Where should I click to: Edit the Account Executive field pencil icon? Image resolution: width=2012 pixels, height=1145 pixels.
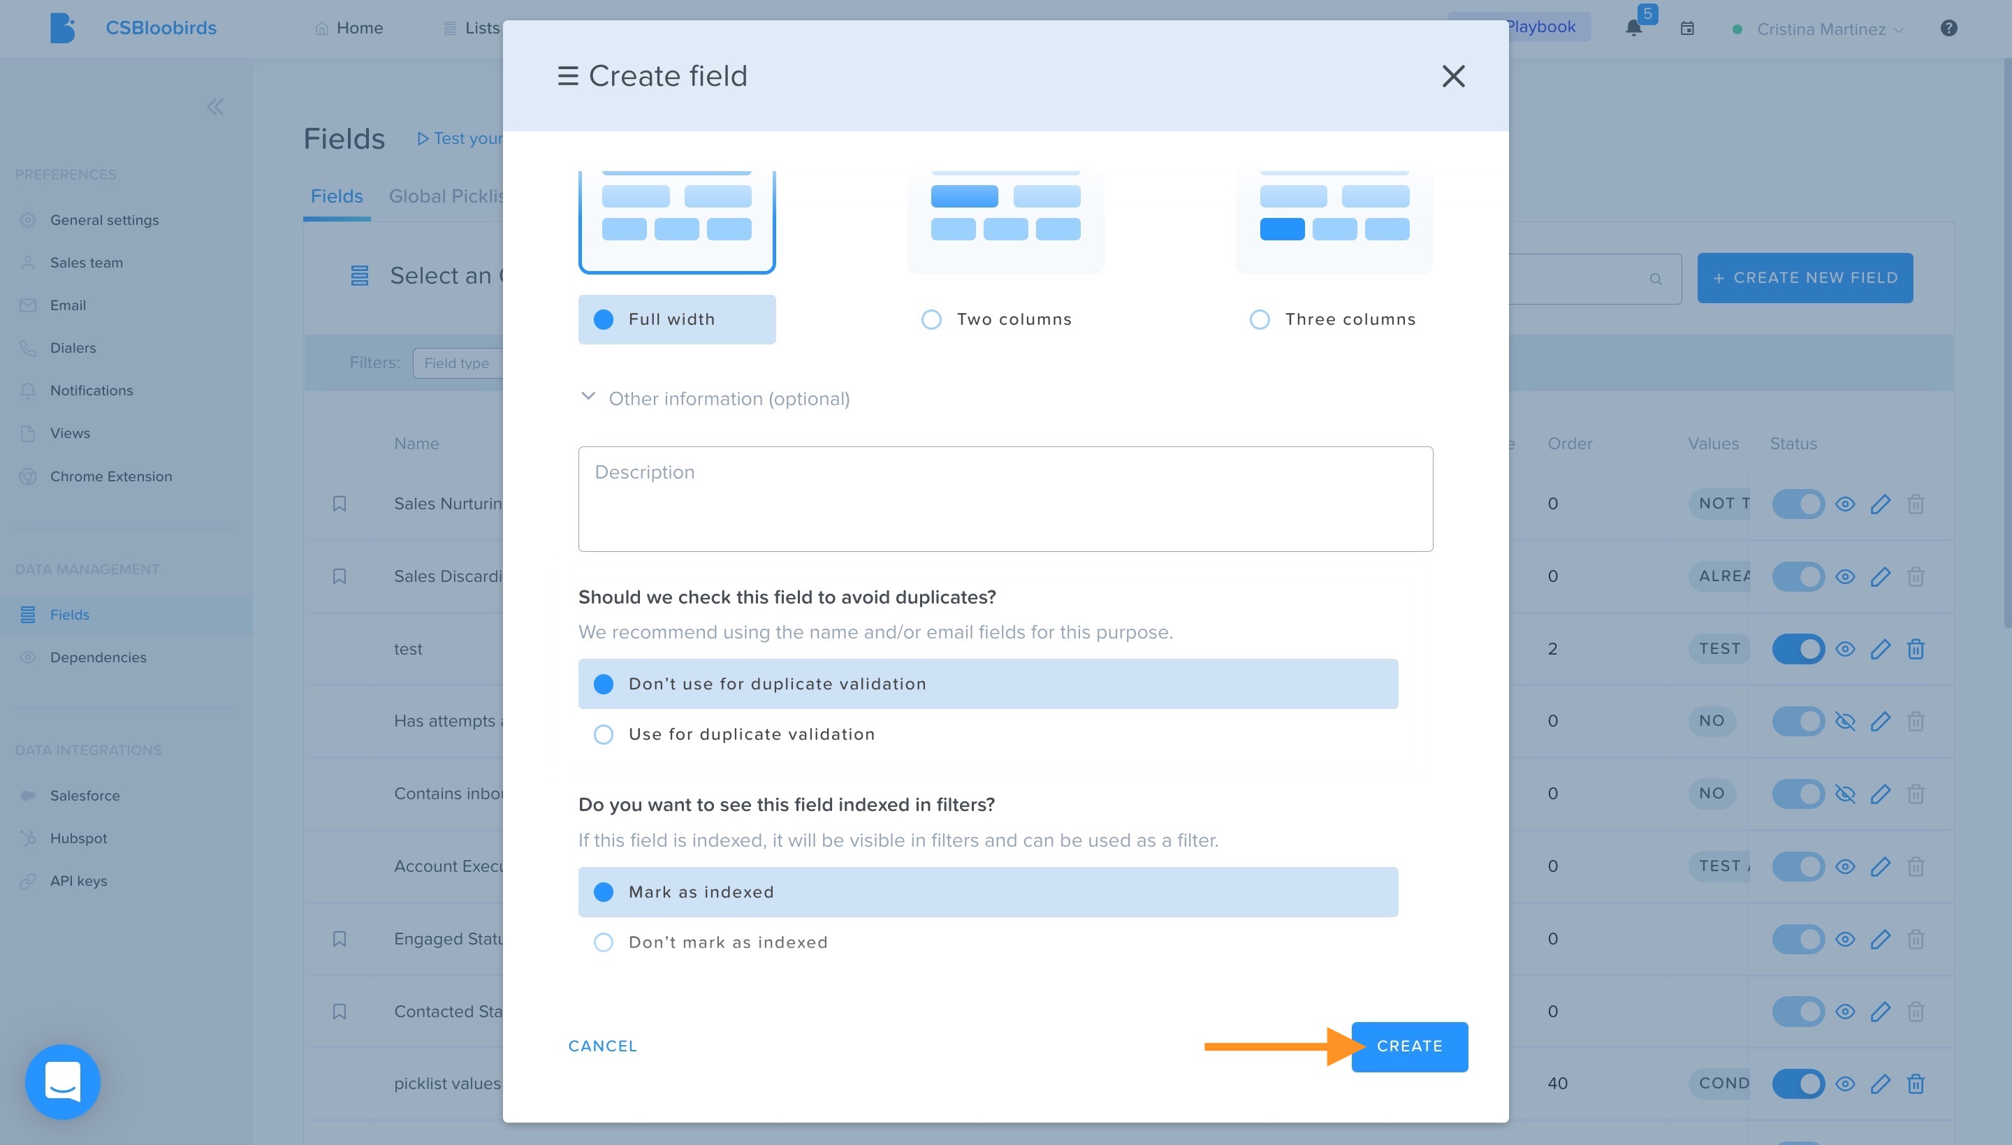point(1880,867)
